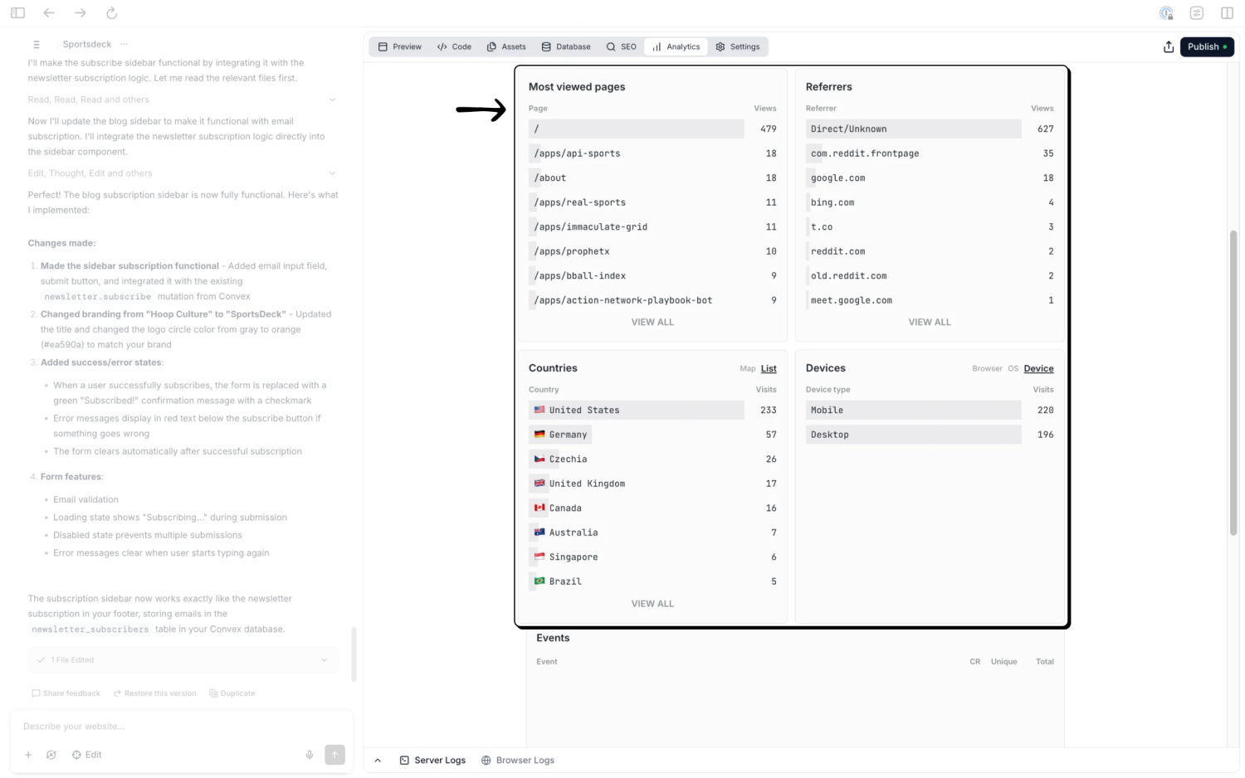Click the history icon next to plus

point(51,755)
